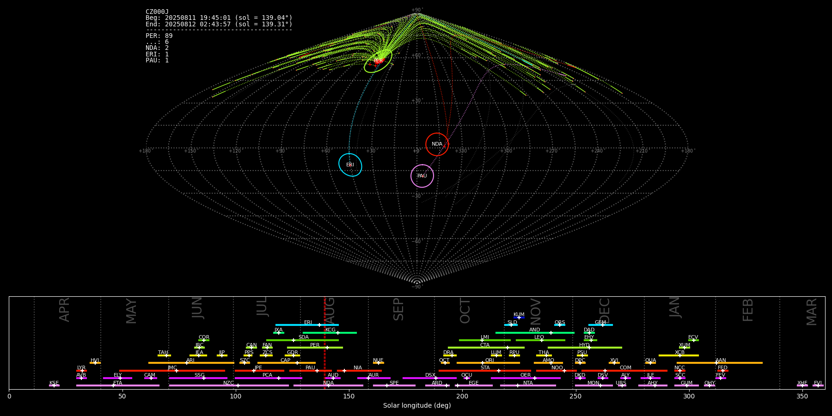Viewport: 832px width, 416px height.
Task: Select the pink PAU radiant circle on map
Action: coord(422,176)
